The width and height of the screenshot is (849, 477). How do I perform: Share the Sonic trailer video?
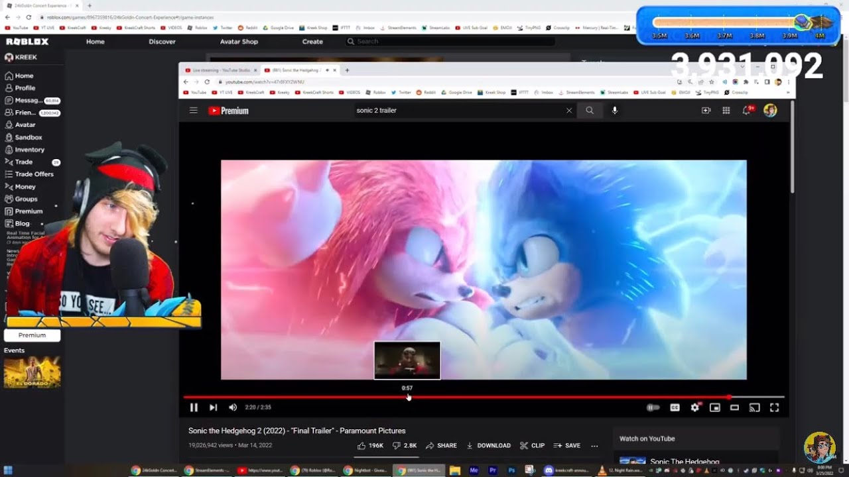pos(441,446)
